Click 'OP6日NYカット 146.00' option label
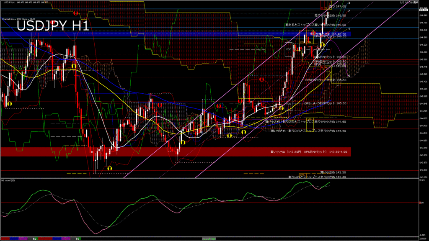Screen dimensions: 429x241 coord(330,57)
